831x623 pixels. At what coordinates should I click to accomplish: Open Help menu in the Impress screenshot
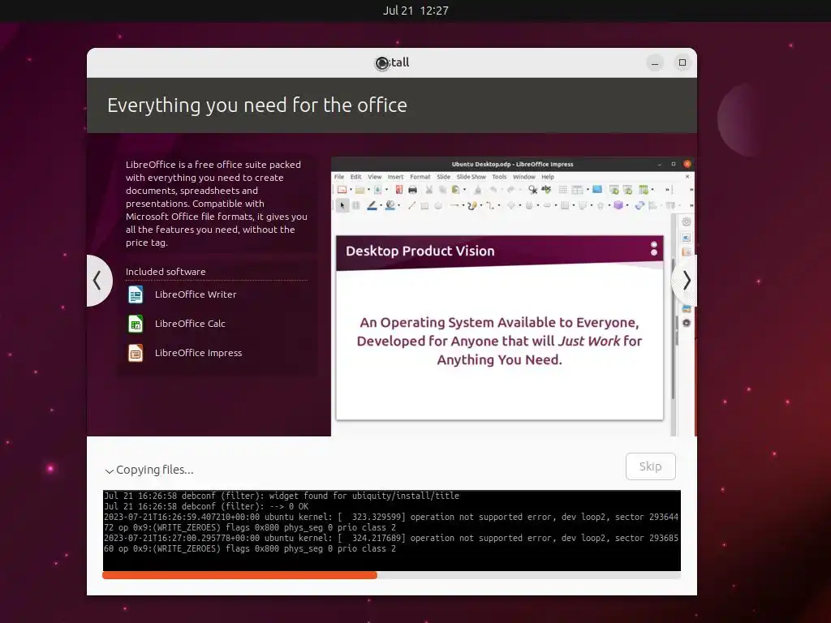(548, 177)
